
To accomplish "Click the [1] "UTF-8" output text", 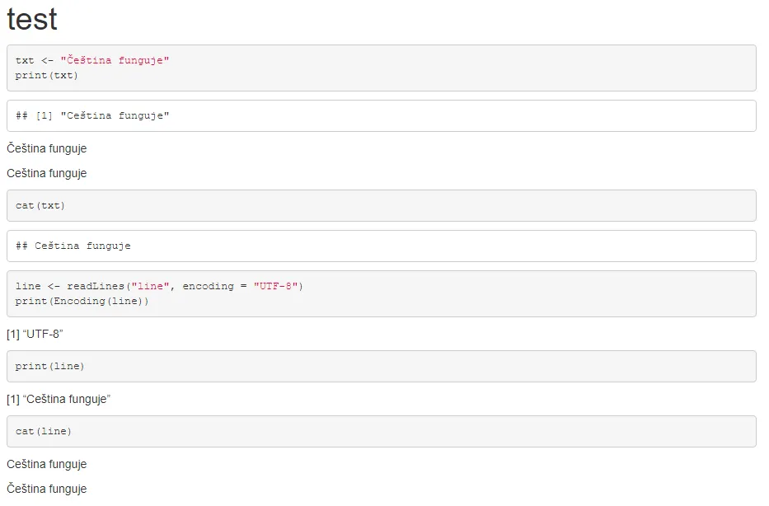I will (x=35, y=335).
